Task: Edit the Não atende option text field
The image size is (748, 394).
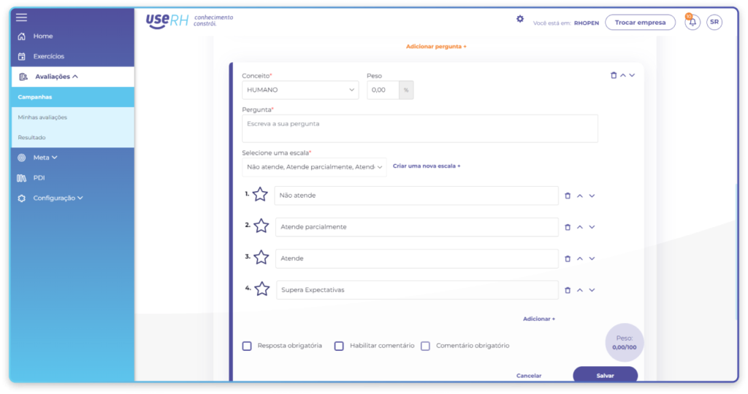Action: pos(416,196)
